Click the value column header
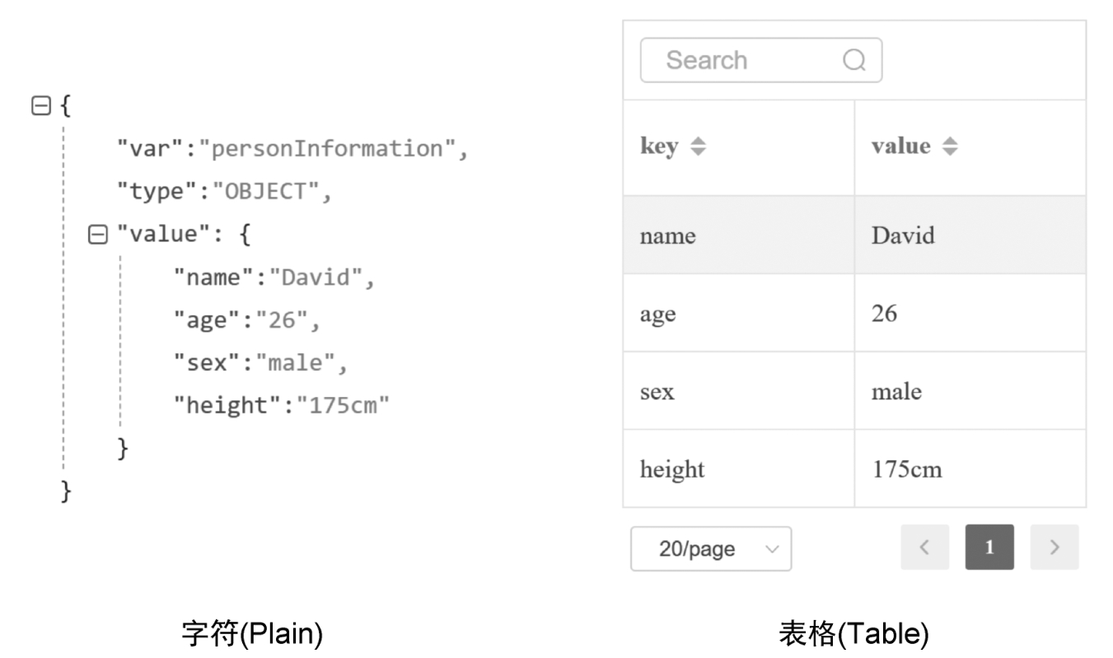This screenshot has width=1113, height=658. click(x=900, y=147)
